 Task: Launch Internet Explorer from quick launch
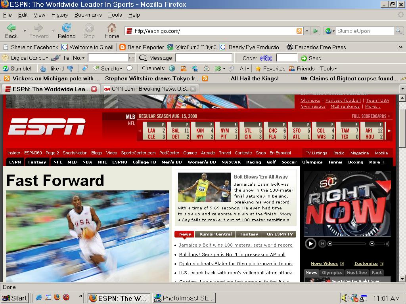pyautogui.click(x=38, y=298)
